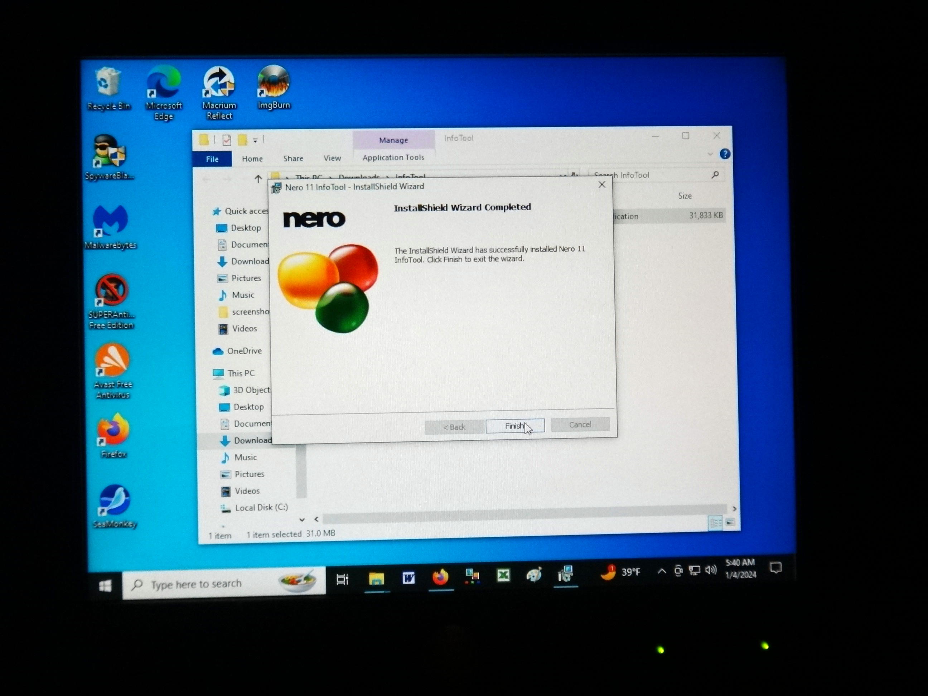Screen dimensions: 928x696
Task: Open Macrium Reflect desktop shortcut
Action: 219,93
